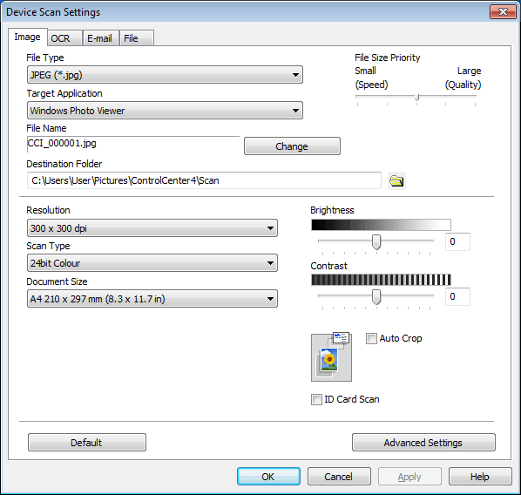521x495 pixels.
Task: Click the Auto Crop preview image
Action: 331,356
